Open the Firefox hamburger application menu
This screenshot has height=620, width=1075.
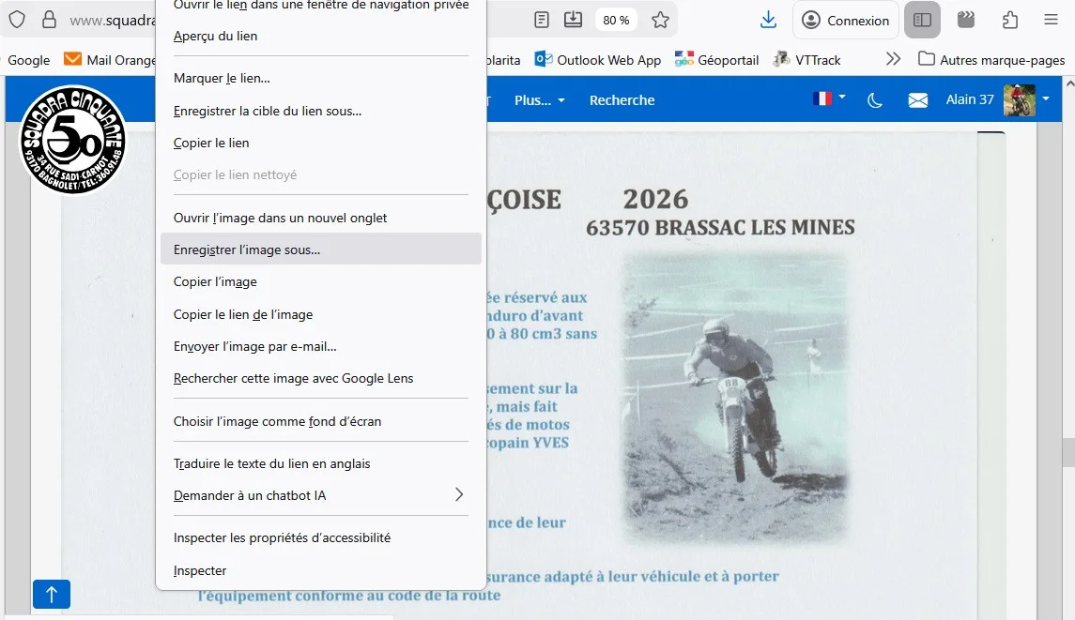(1051, 20)
